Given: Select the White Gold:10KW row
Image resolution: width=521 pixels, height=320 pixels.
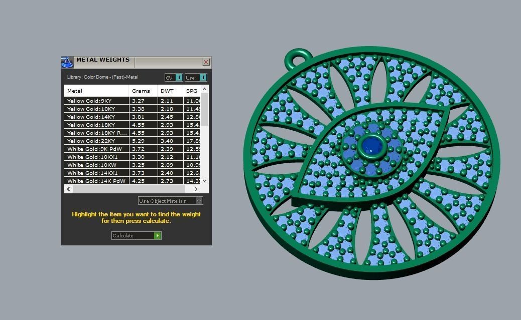Looking at the screenshot, I should pos(132,165).
